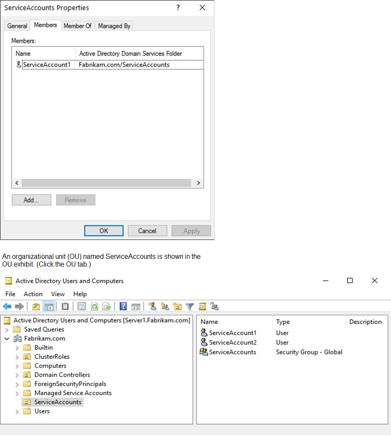Click Add to group toolbar icon
The image size is (391, 438).
point(215,307)
